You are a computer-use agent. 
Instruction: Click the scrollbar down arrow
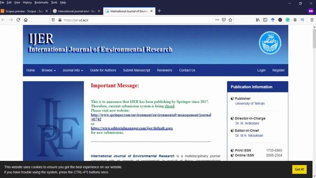click(x=314, y=177)
